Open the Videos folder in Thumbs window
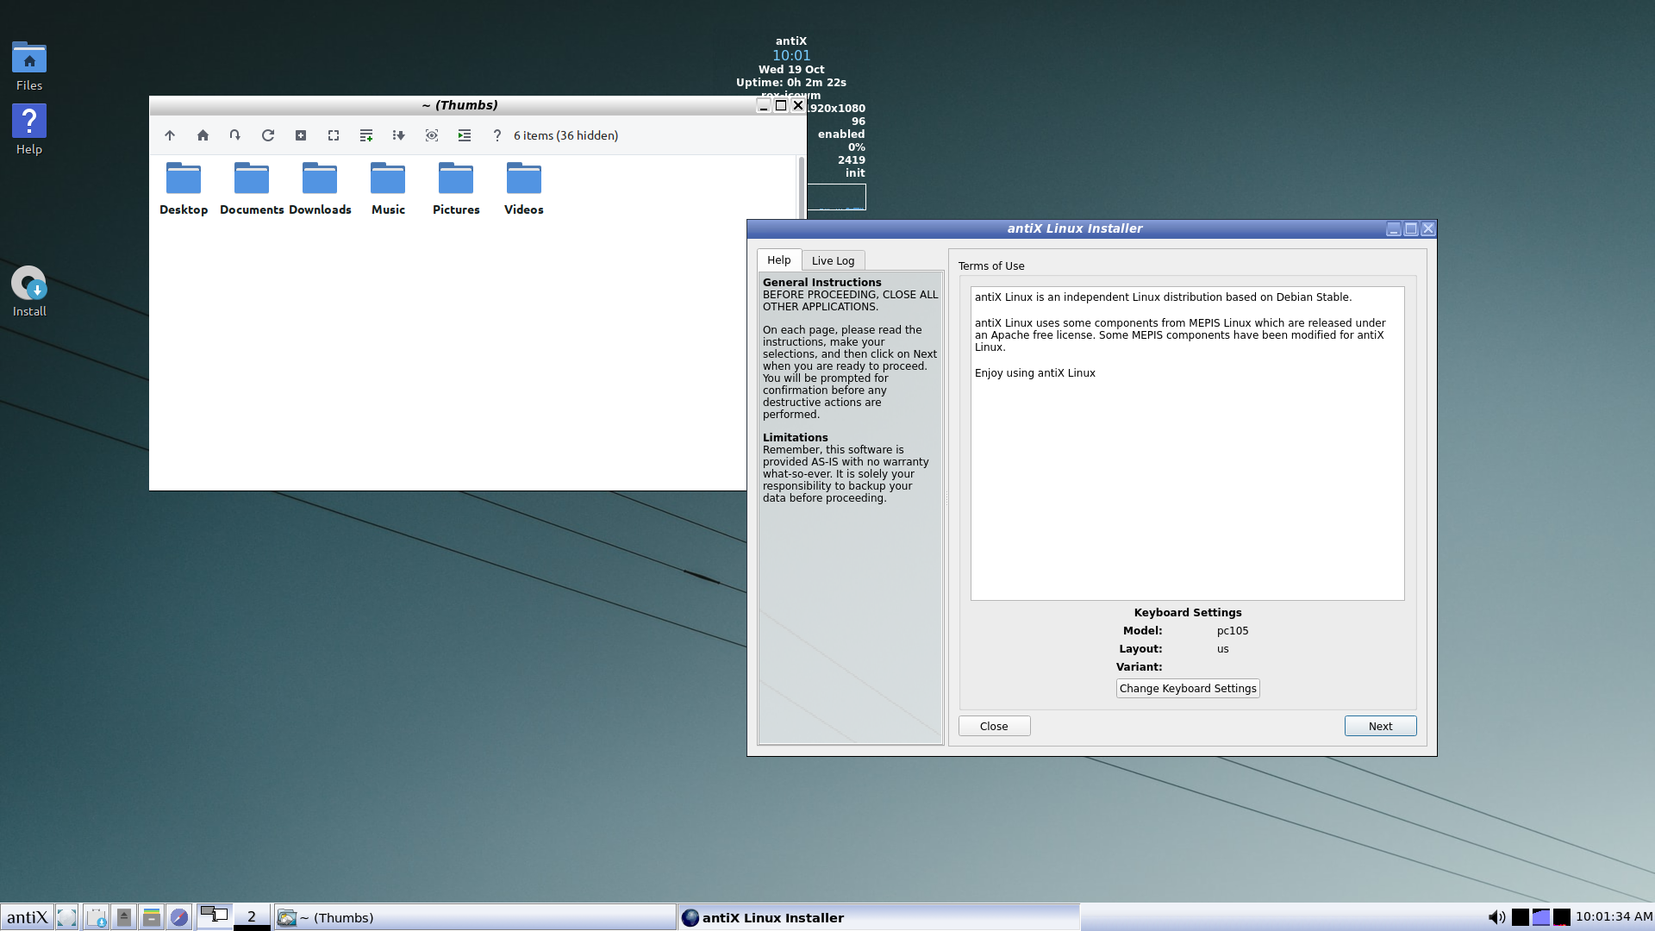1655x931 pixels. coord(524,188)
